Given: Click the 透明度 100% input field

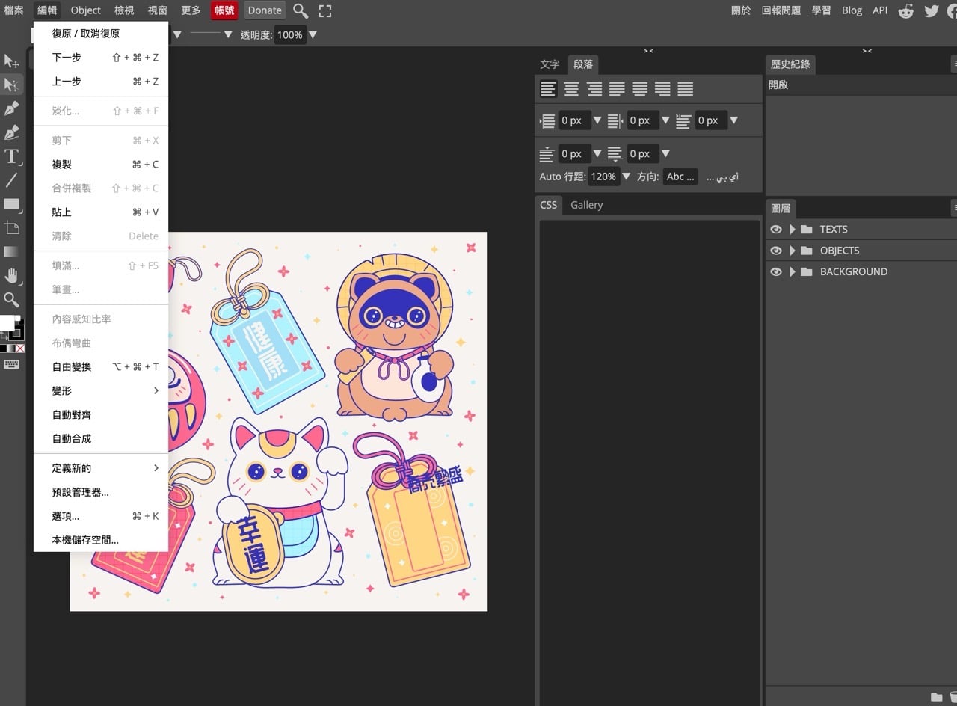Looking at the screenshot, I should coord(290,35).
